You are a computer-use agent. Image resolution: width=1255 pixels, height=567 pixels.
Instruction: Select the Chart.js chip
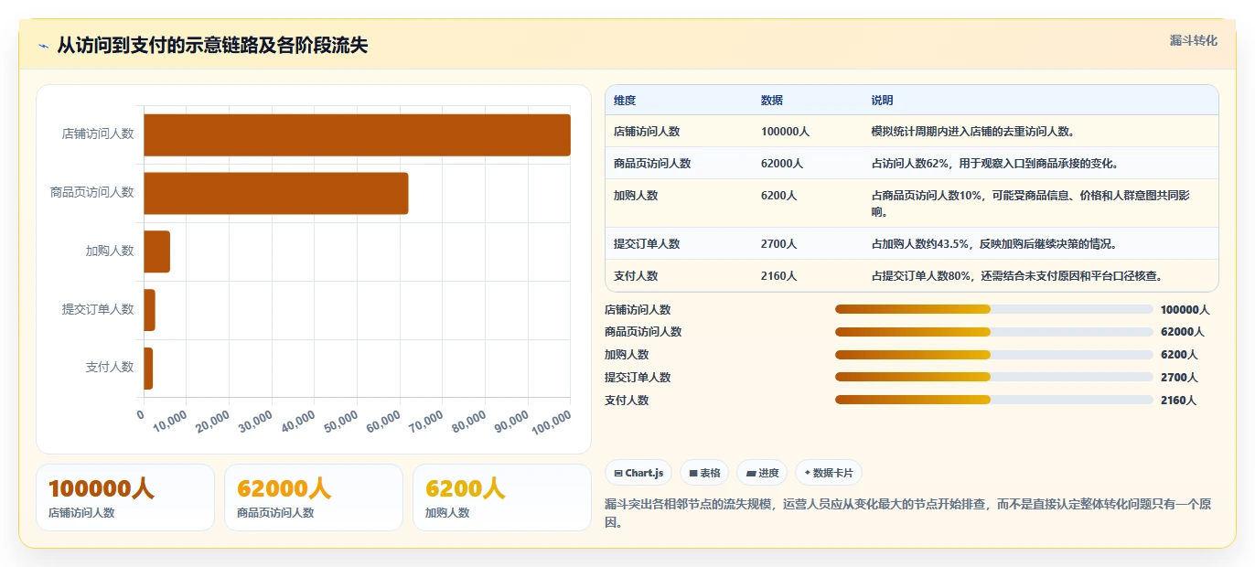point(638,473)
